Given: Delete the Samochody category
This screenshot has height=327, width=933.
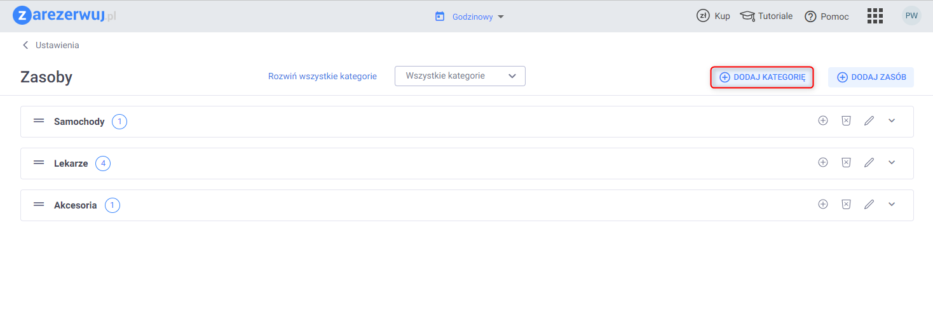Looking at the screenshot, I should (846, 120).
